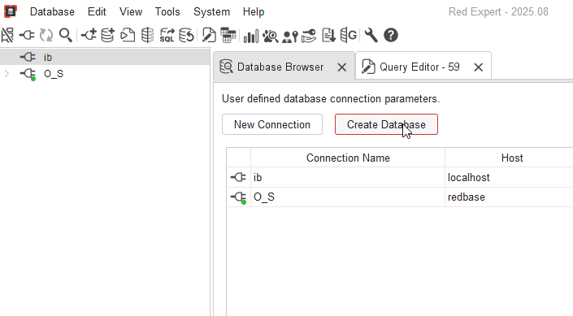Image resolution: width=573 pixels, height=316 pixels.
Task: Click the plug icon in O_S table row
Action: click(238, 197)
